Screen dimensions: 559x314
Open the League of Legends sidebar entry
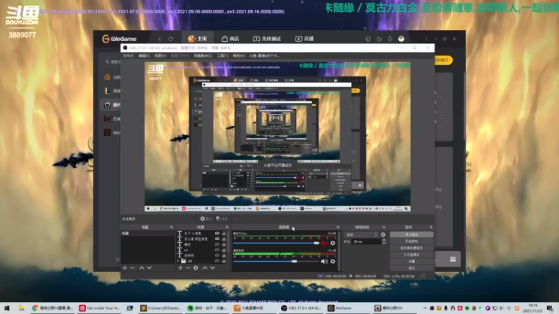point(112,91)
